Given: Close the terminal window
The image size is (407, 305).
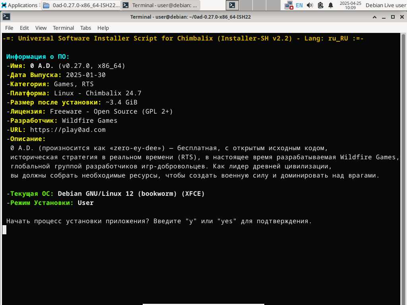Looking at the screenshot, I should [x=402, y=17].
